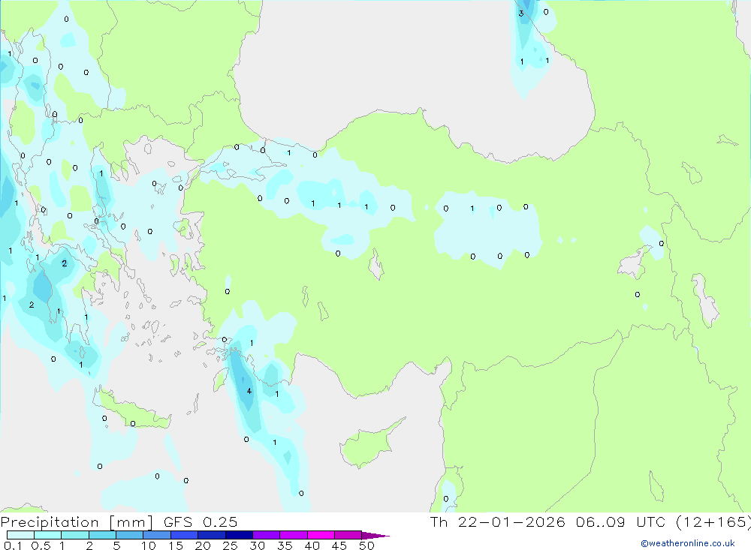The height and width of the screenshot is (550, 751).
Task: Select the blue swatch between 15 and 20
Action: (x=184, y=535)
